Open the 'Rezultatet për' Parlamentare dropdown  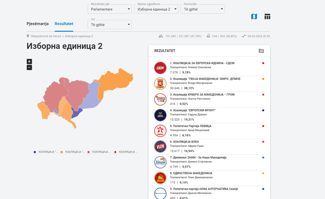(110, 9)
